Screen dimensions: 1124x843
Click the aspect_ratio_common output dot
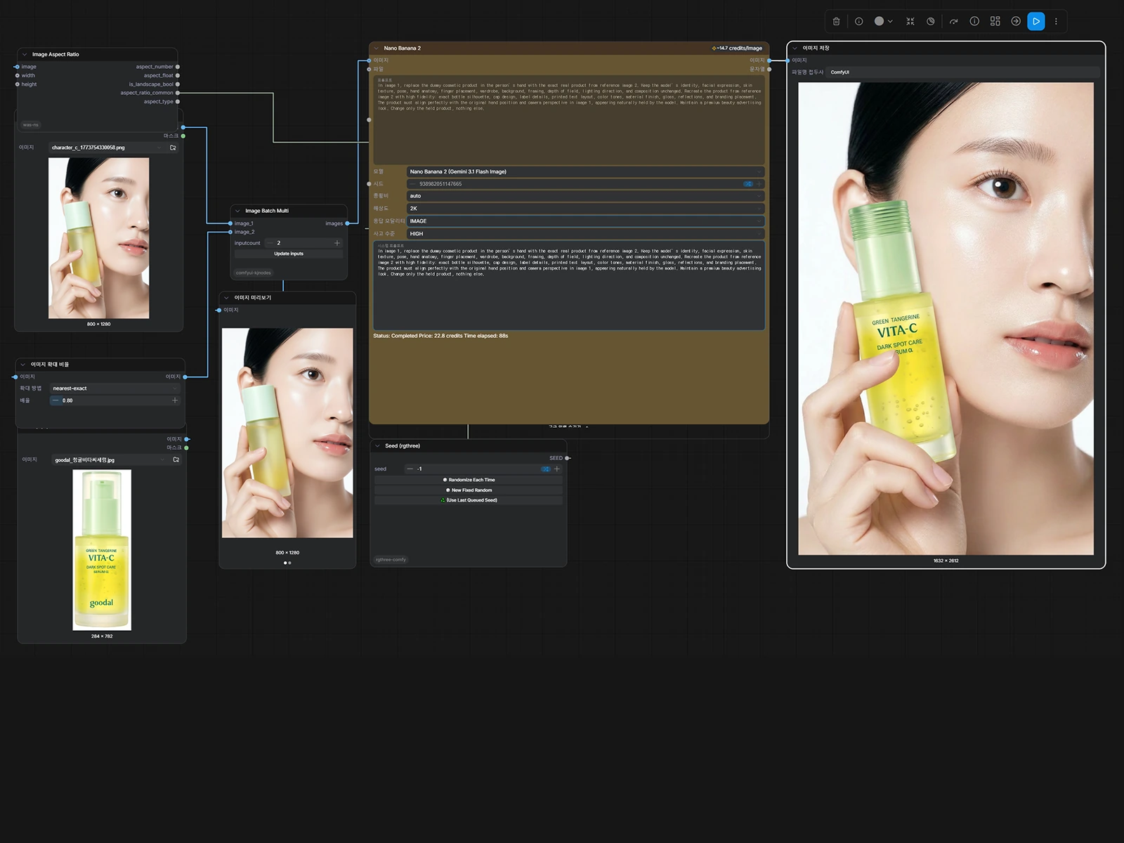click(x=178, y=93)
